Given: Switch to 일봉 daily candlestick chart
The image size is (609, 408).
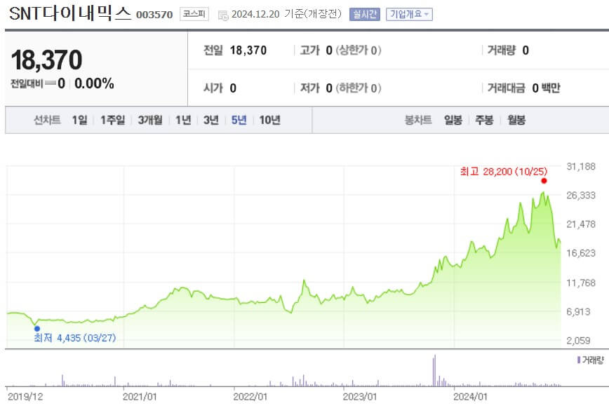Looking at the screenshot, I should (453, 120).
